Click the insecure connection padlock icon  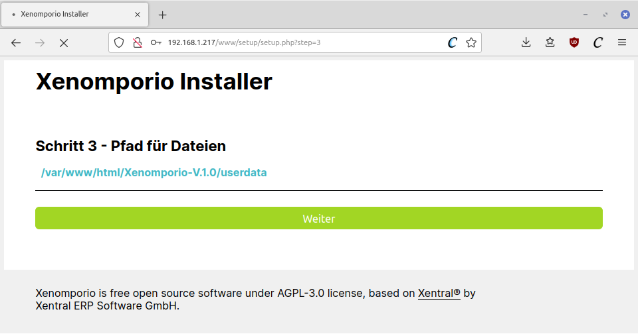click(137, 42)
